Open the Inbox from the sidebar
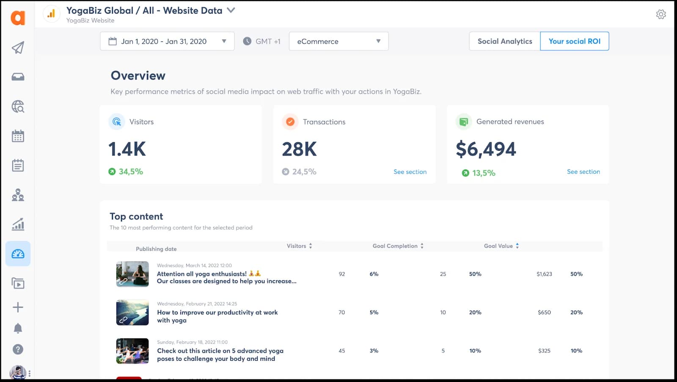Viewport: 677px width, 382px height. click(x=18, y=77)
